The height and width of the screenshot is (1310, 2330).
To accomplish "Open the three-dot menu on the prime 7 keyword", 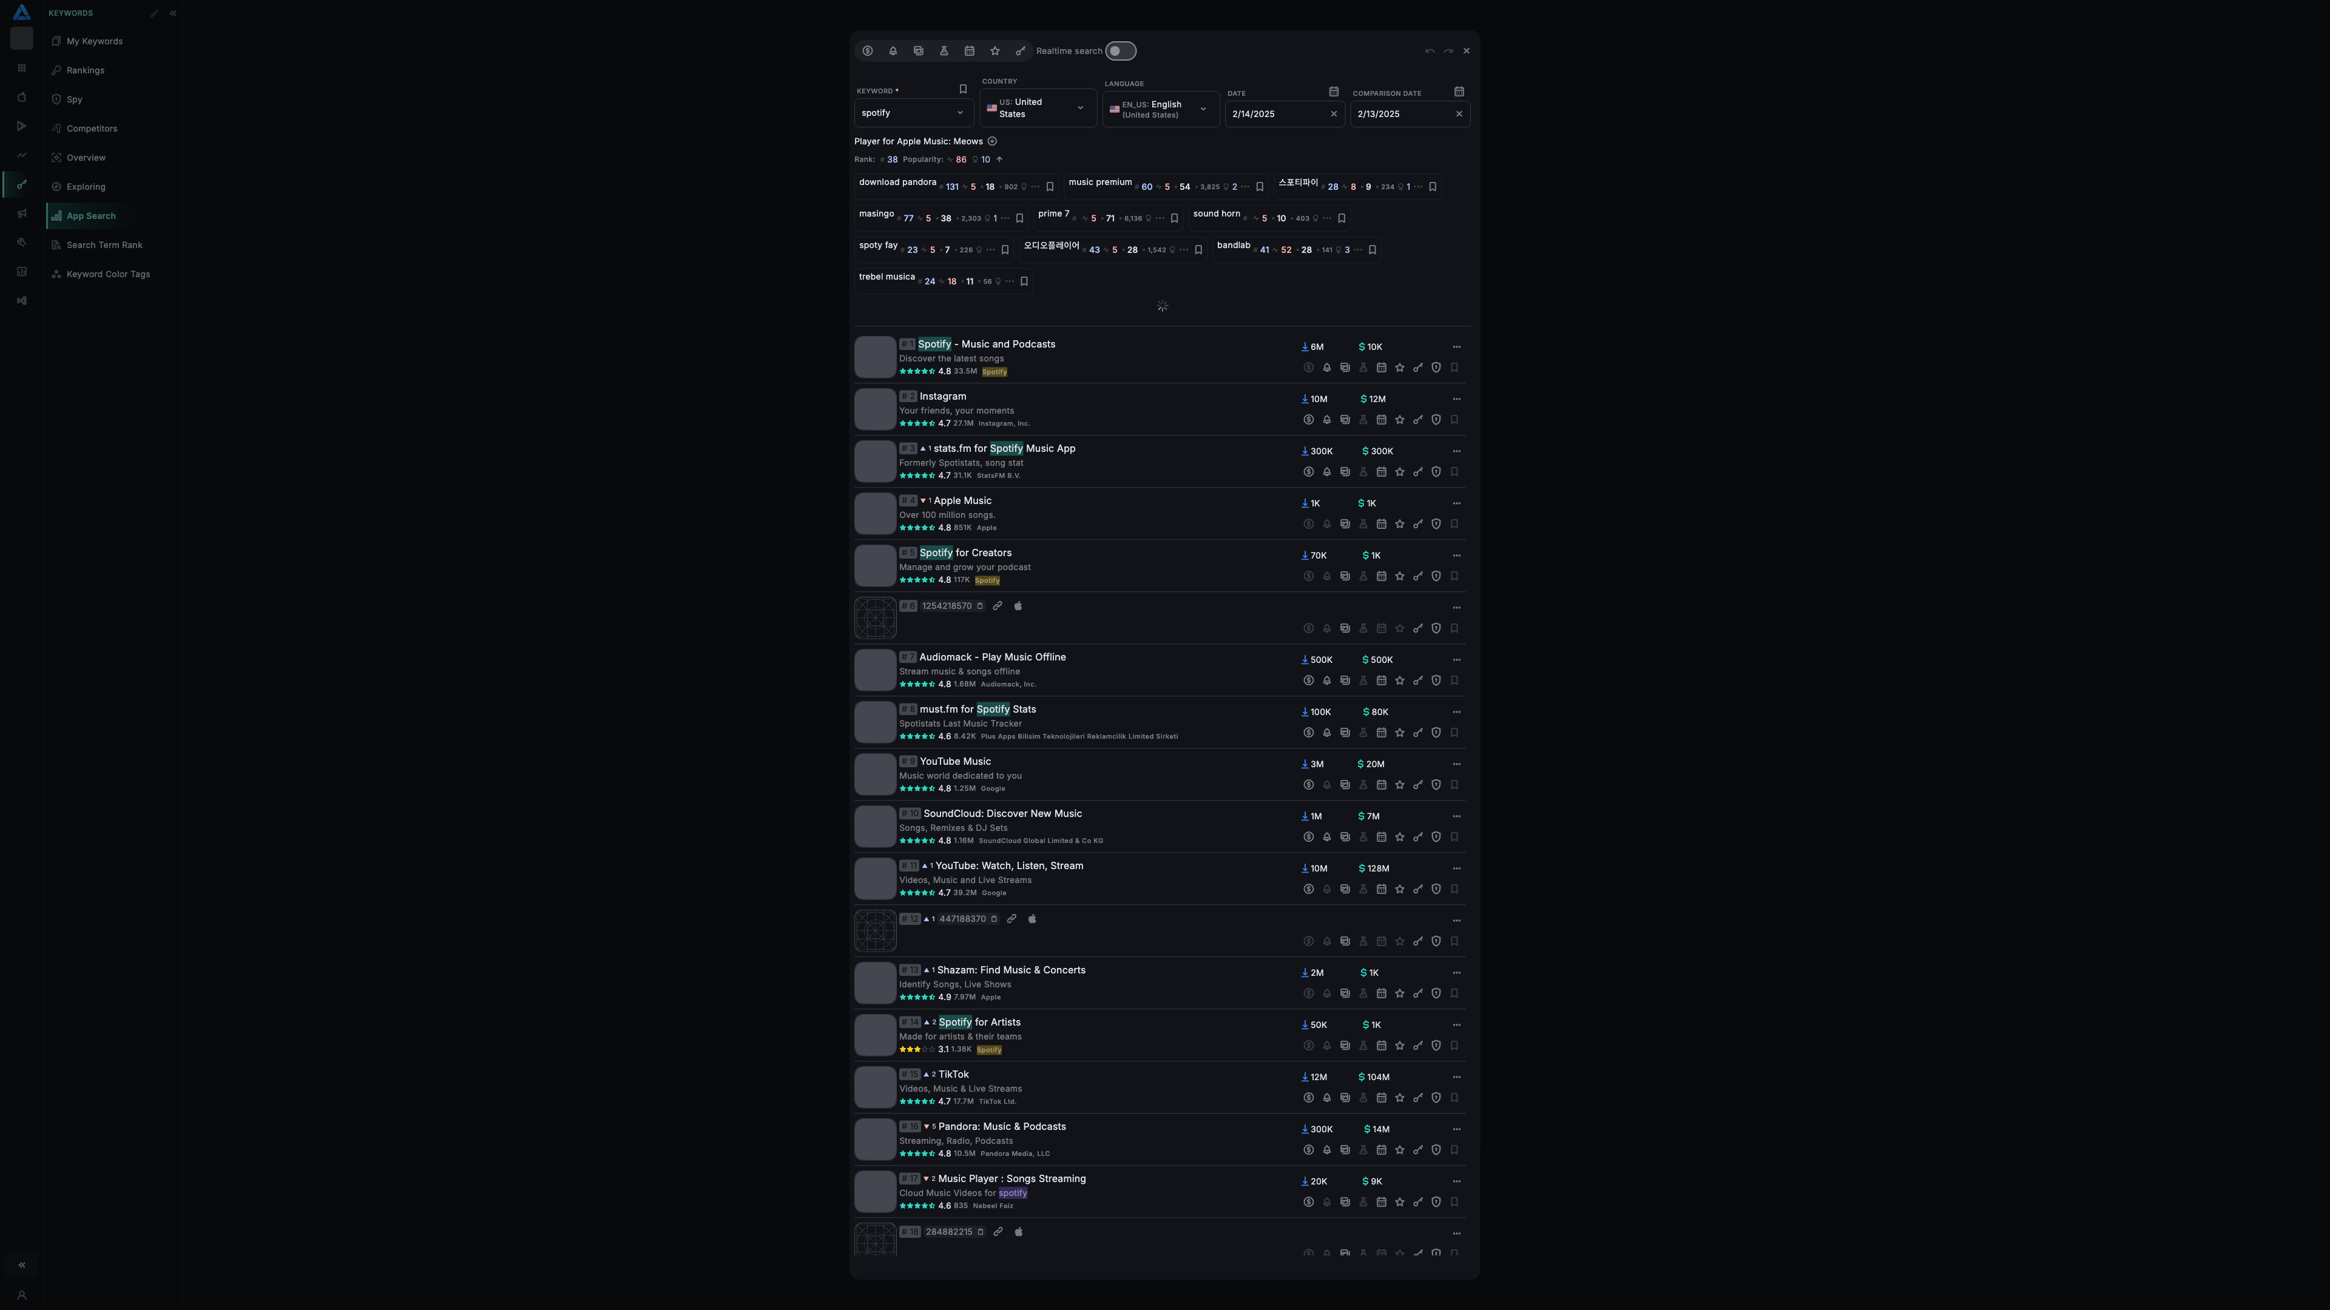I will pyautogui.click(x=1160, y=219).
